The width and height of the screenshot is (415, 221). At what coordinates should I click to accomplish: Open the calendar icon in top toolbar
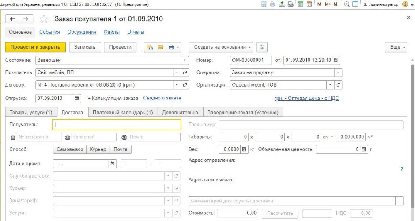click(x=309, y=4)
